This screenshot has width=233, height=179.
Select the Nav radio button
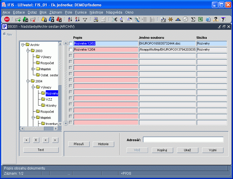point(5,34)
